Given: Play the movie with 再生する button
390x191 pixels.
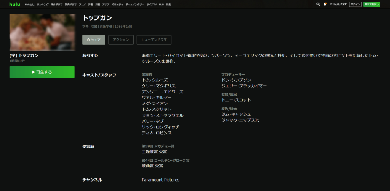Looking at the screenshot, I should (42, 72).
